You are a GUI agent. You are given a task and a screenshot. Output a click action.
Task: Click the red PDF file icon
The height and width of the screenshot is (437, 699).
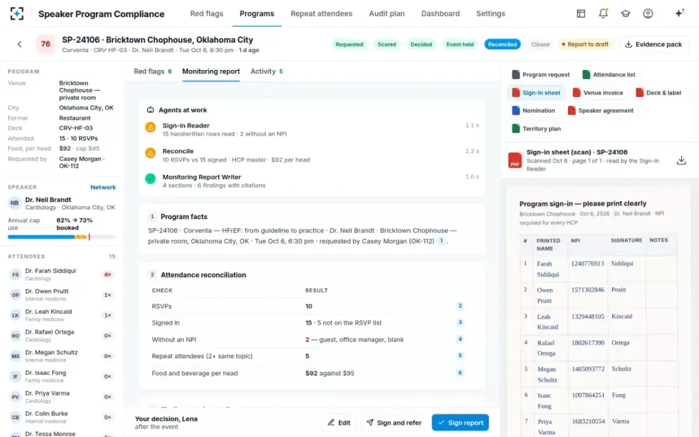[x=515, y=160]
